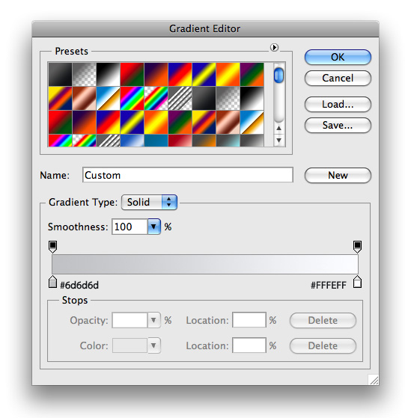
Task: Click the Opacity value field in Stops
Action: 130,320
